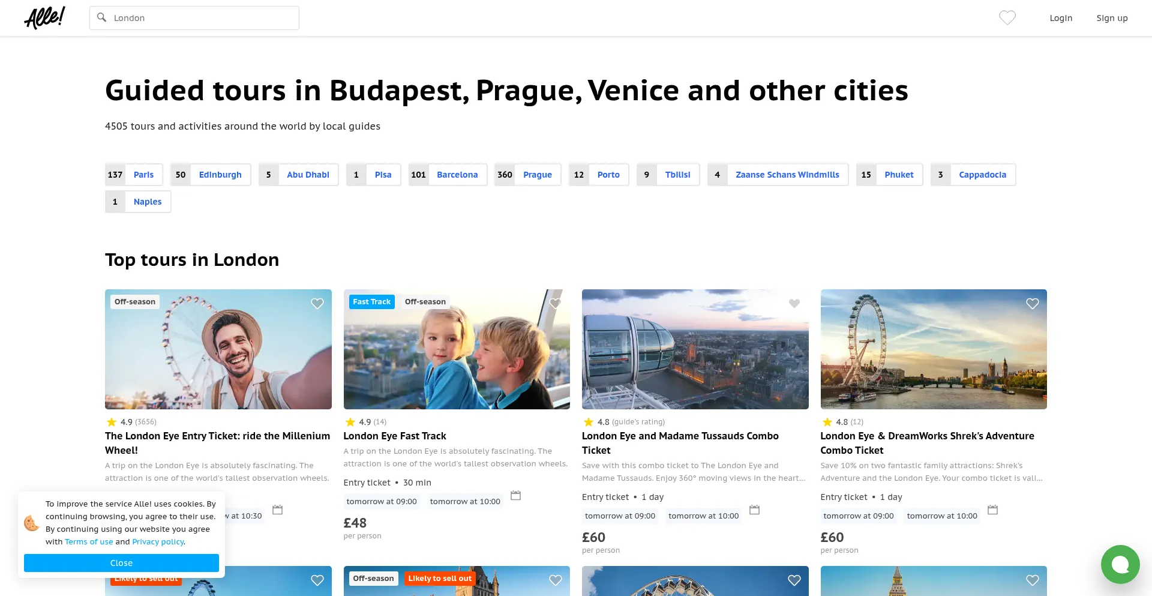The width and height of the screenshot is (1152, 596).
Task: Select the Naples city tag
Action: click(x=138, y=202)
